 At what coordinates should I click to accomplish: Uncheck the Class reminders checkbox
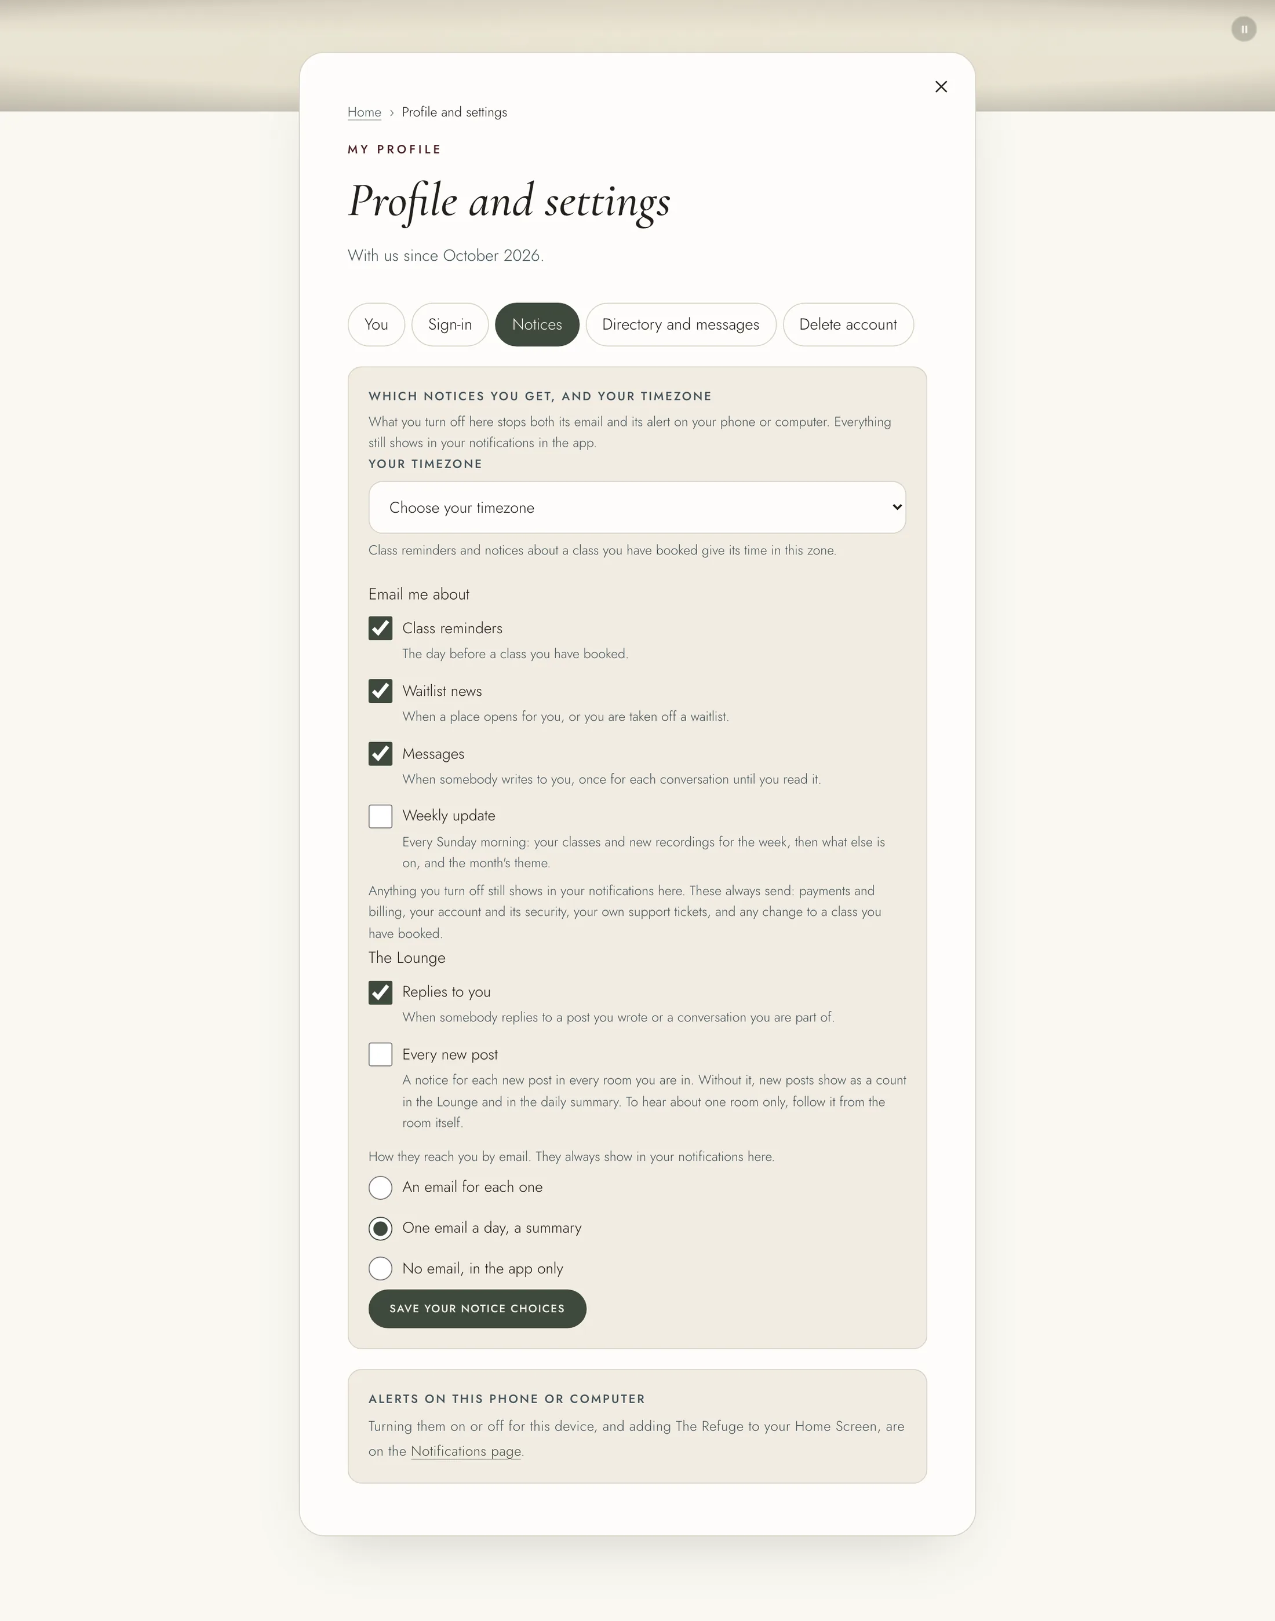(380, 629)
